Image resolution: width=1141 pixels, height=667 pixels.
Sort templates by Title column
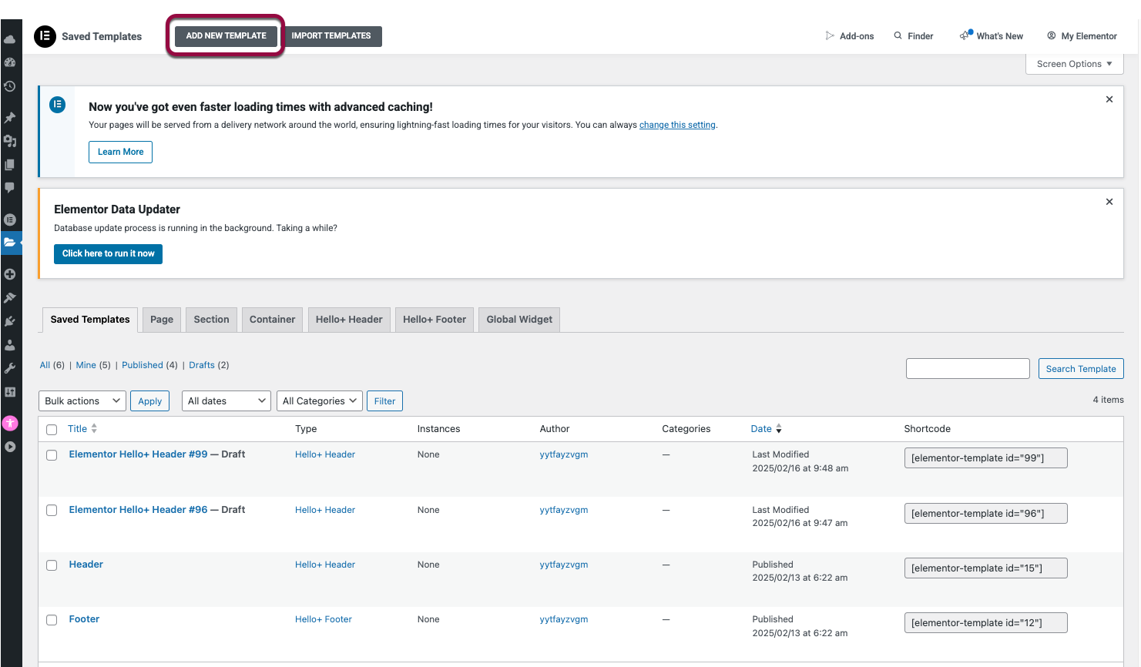coord(82,429)
